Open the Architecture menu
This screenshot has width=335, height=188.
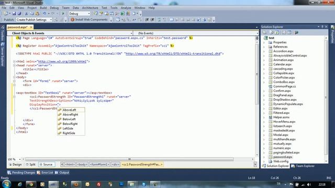coord(90,8)
